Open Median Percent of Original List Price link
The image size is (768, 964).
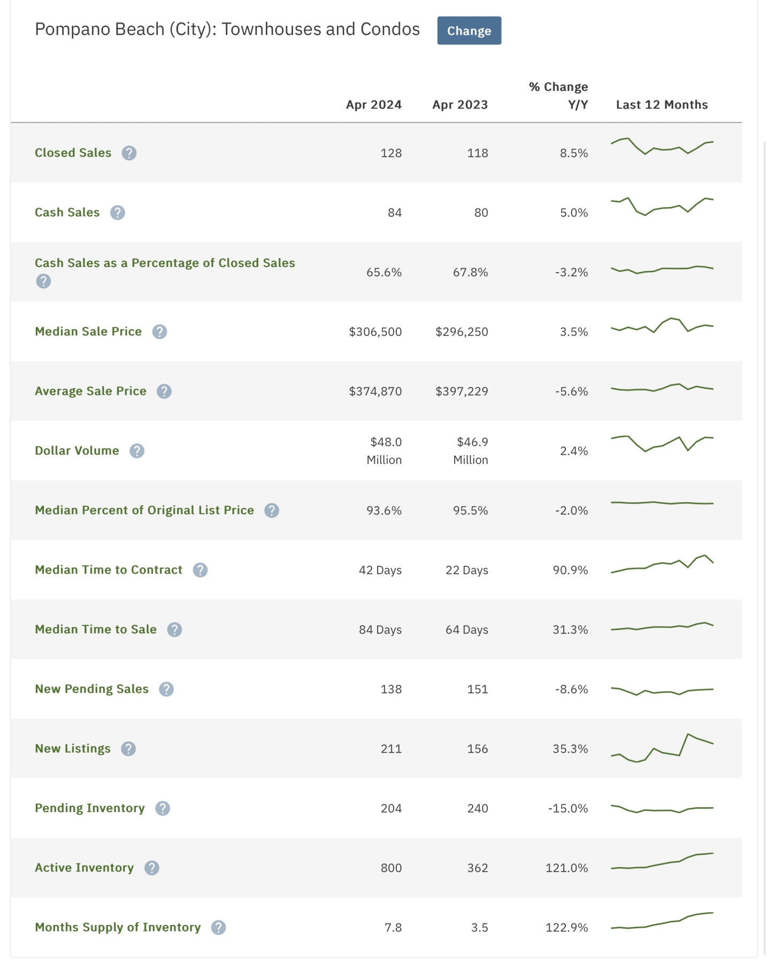click(x=144, y=510)
